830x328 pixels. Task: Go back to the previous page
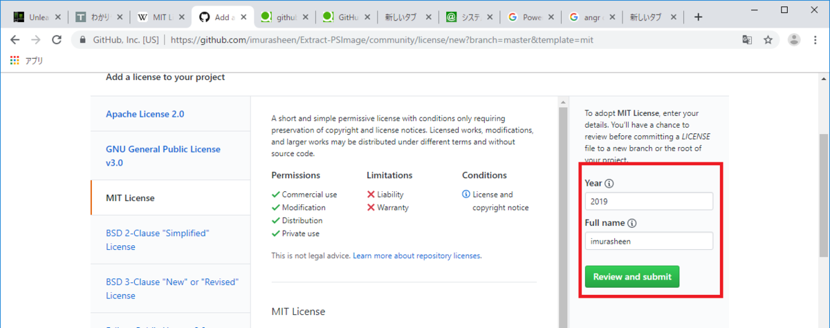tap(15, 39)
